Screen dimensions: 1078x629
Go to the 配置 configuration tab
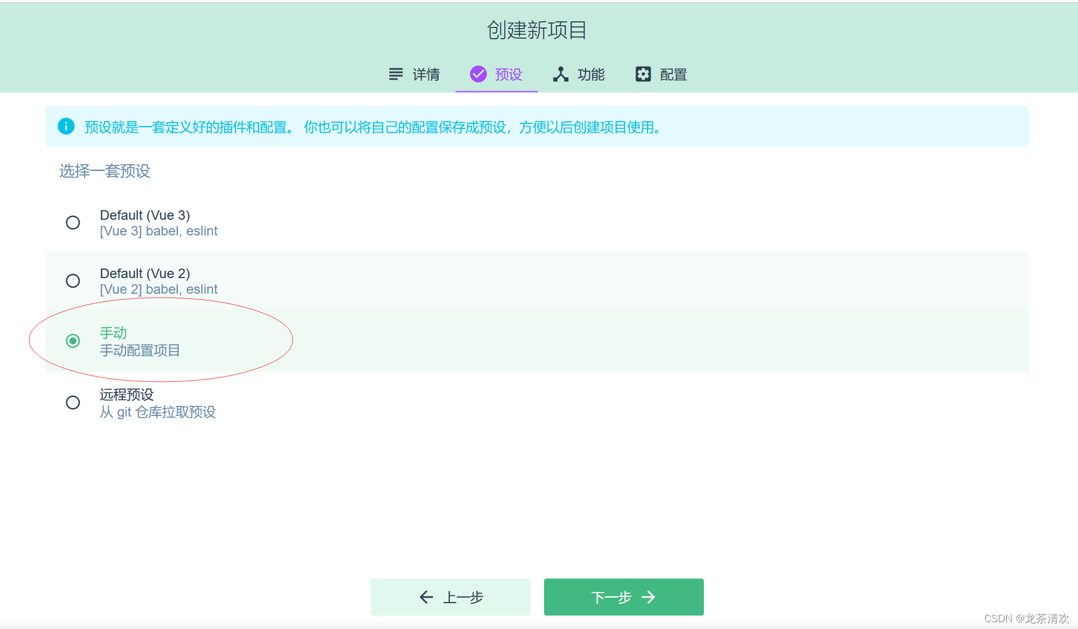[673, 75]
